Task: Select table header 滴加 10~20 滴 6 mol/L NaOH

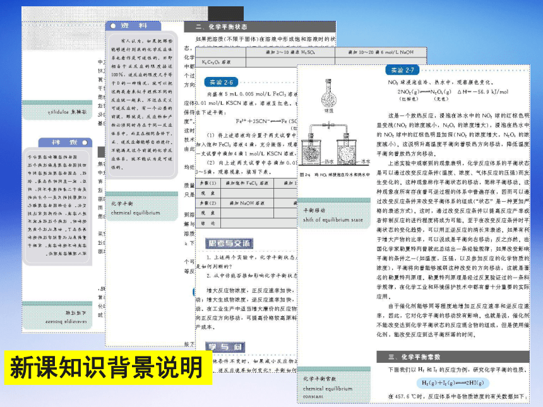Action: click(x=381, y=52)
